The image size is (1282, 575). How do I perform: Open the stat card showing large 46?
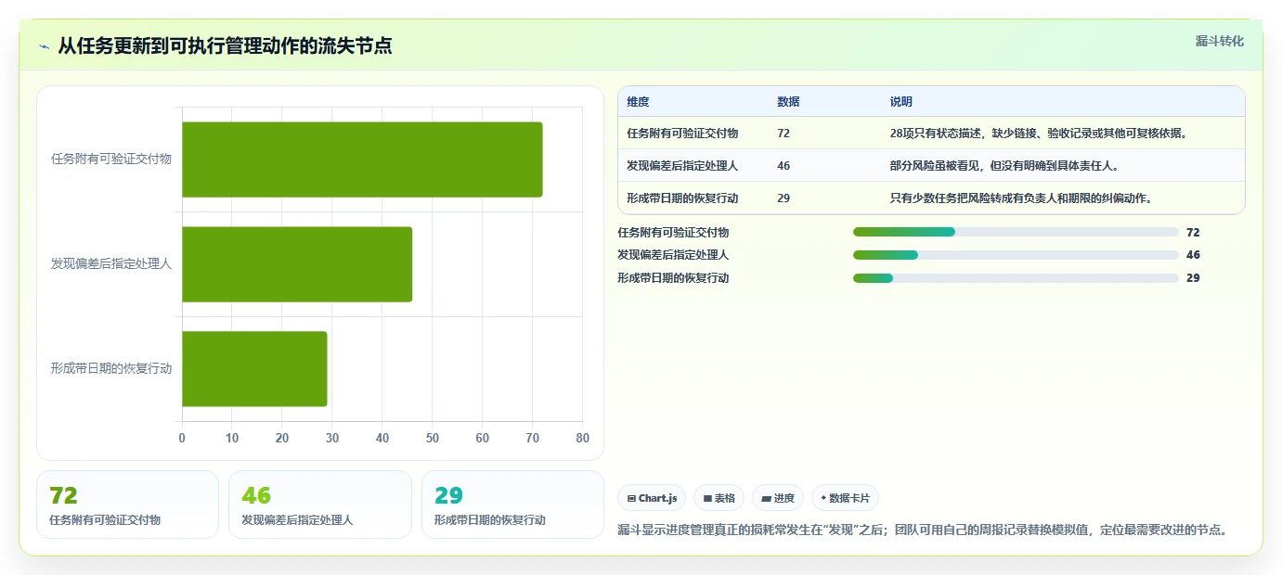319,505
